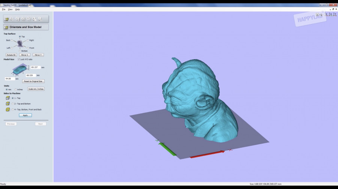Select step 5 icon in wizard toolbar
Viewport: 338px width, 189px height.
point(29,19)
